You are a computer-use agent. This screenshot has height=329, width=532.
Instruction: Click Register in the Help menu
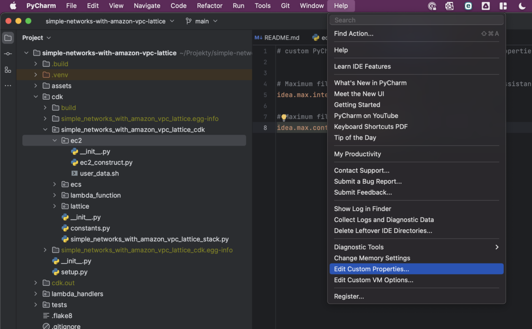click(349, 296)
